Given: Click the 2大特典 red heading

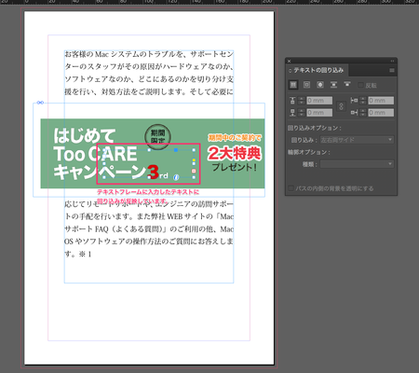Looking at the screenshot, I should (x=235, y=153).
